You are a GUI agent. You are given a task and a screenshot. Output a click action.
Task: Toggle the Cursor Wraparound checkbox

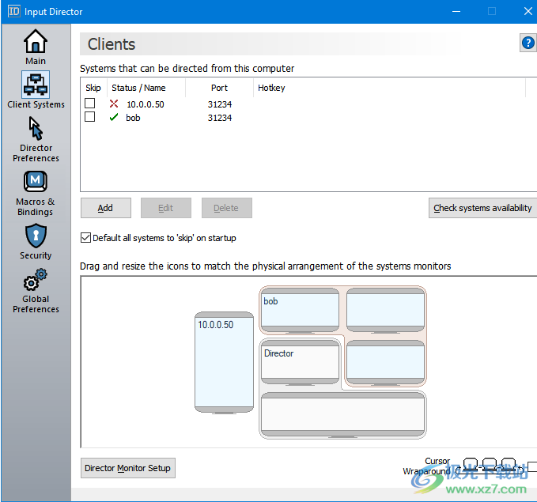[532, 466]
